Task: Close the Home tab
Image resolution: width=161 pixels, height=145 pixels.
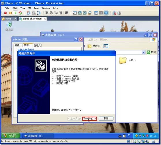Action: point(15,19)
